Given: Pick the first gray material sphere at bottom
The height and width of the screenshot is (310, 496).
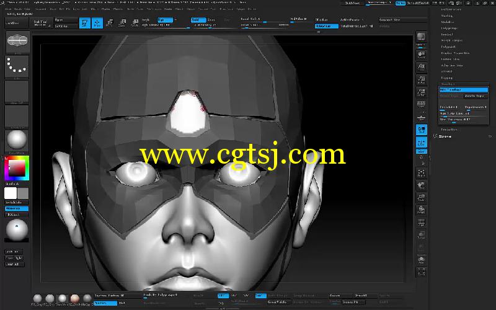Looking at the screenshot, I should [x=37, y=299].
